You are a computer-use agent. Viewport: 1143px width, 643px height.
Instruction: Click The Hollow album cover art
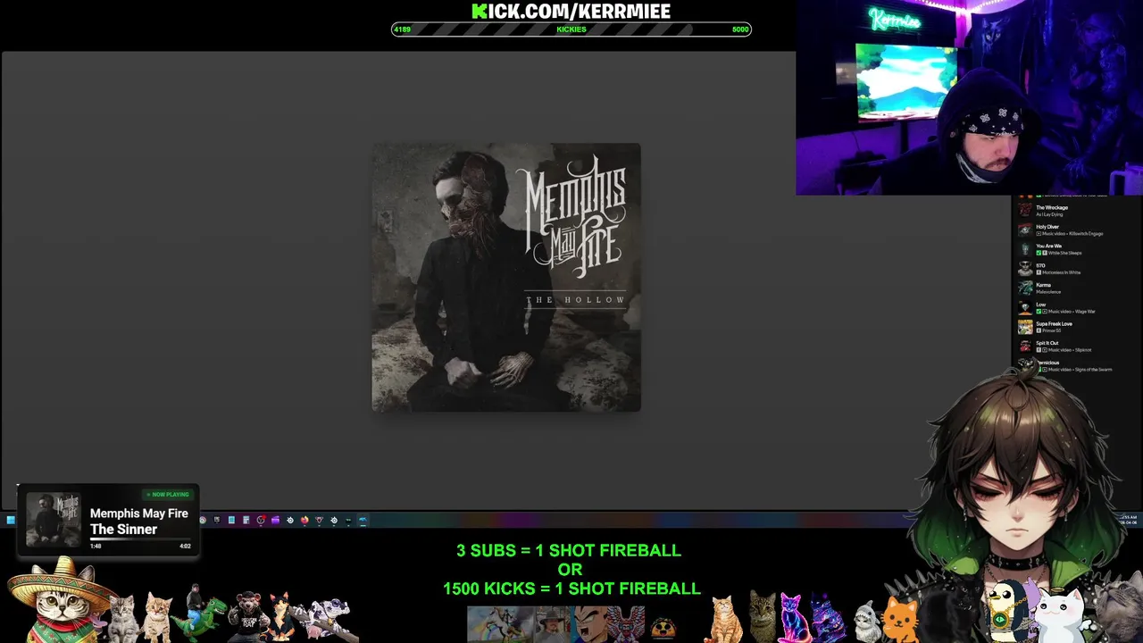(506, 277)
